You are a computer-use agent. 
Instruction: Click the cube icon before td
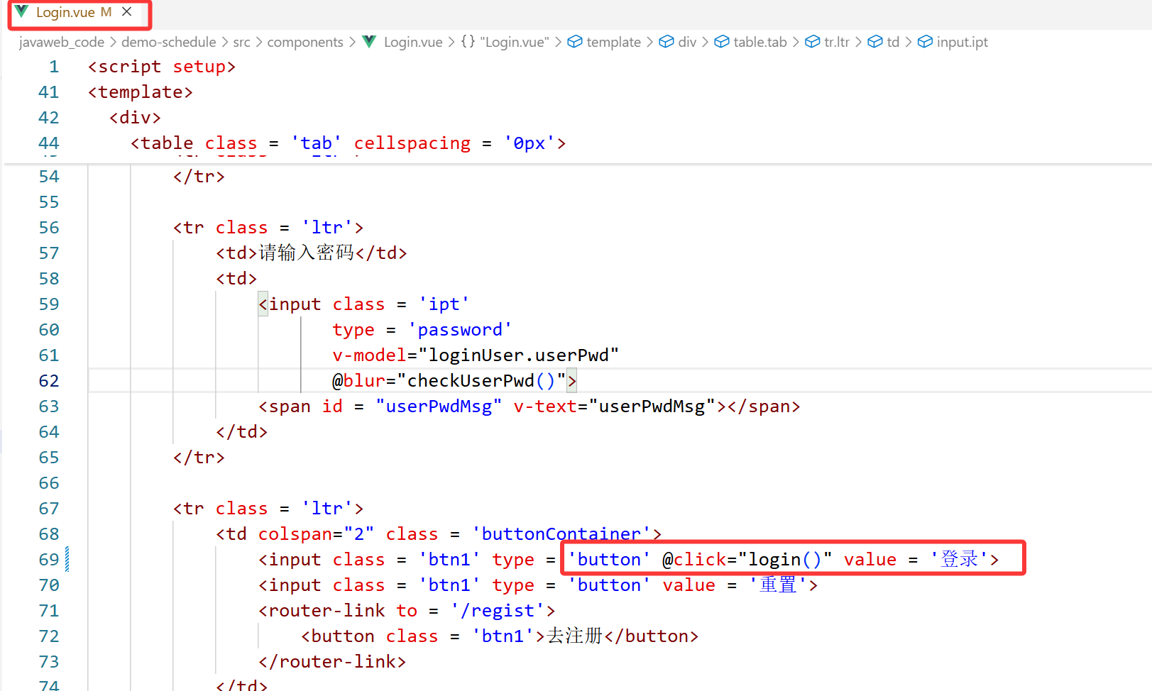pos(875,42)
